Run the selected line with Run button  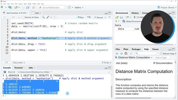click(x=80, y=17)
